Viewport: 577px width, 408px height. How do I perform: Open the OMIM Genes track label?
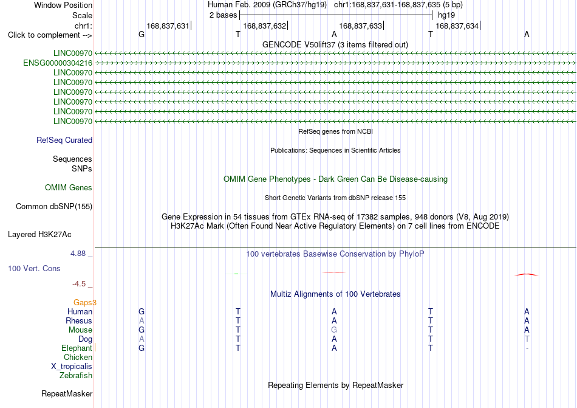(x=69, y=188)
